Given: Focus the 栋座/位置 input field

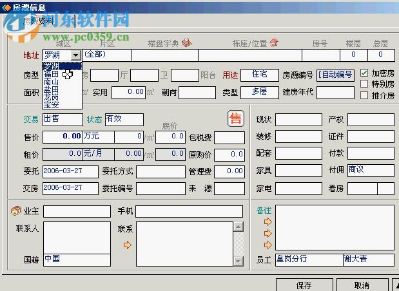Looking at the screenshot, I should pos(250,55).
